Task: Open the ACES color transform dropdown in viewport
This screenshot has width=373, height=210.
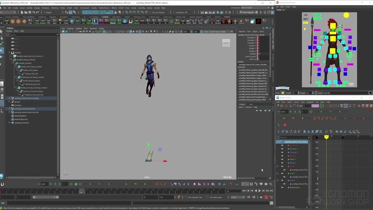Action: click(x=219, y=32)
